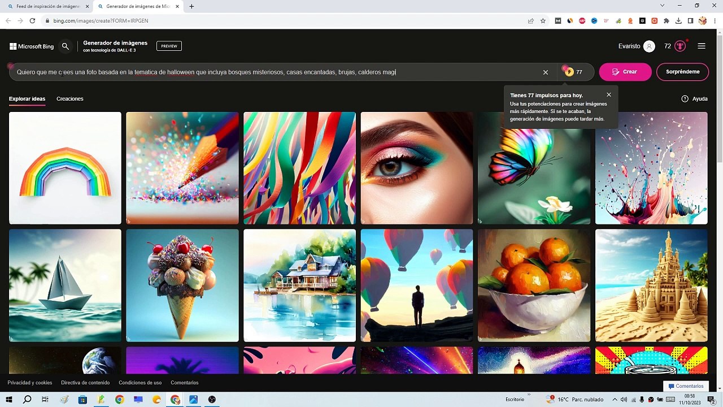The image size is (723, 407).
Task: Open Microsoft Store from taskbar
Action: [x=82, y=400]
